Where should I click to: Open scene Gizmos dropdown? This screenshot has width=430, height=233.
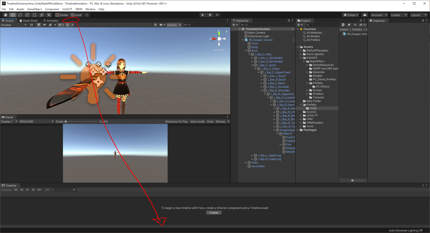(x=173, y=25)
